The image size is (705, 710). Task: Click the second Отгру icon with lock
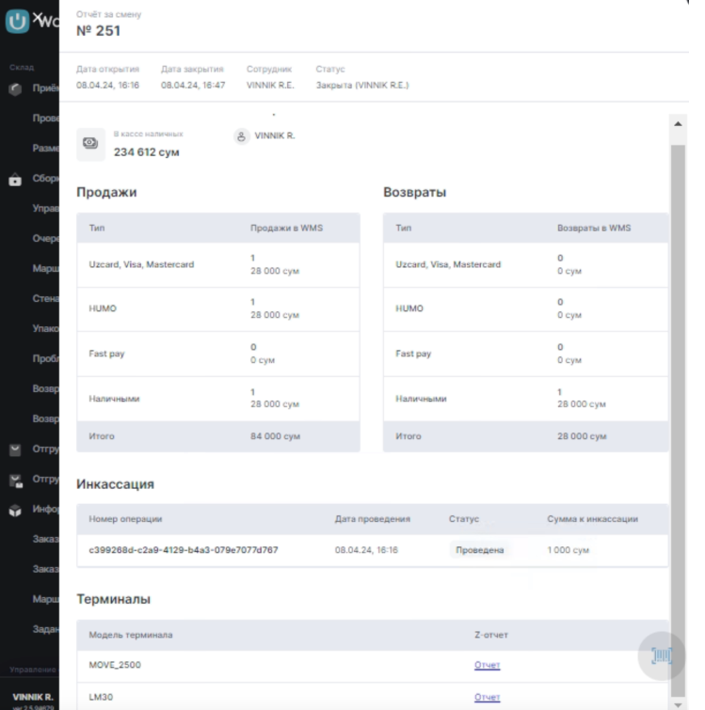click(x=16, y=481)
